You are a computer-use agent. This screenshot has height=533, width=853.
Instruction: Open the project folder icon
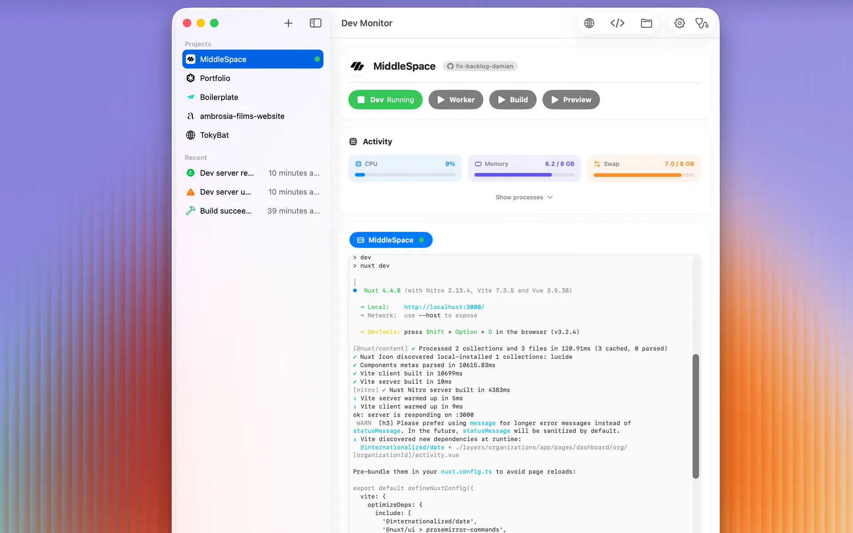tap(646, 23)
